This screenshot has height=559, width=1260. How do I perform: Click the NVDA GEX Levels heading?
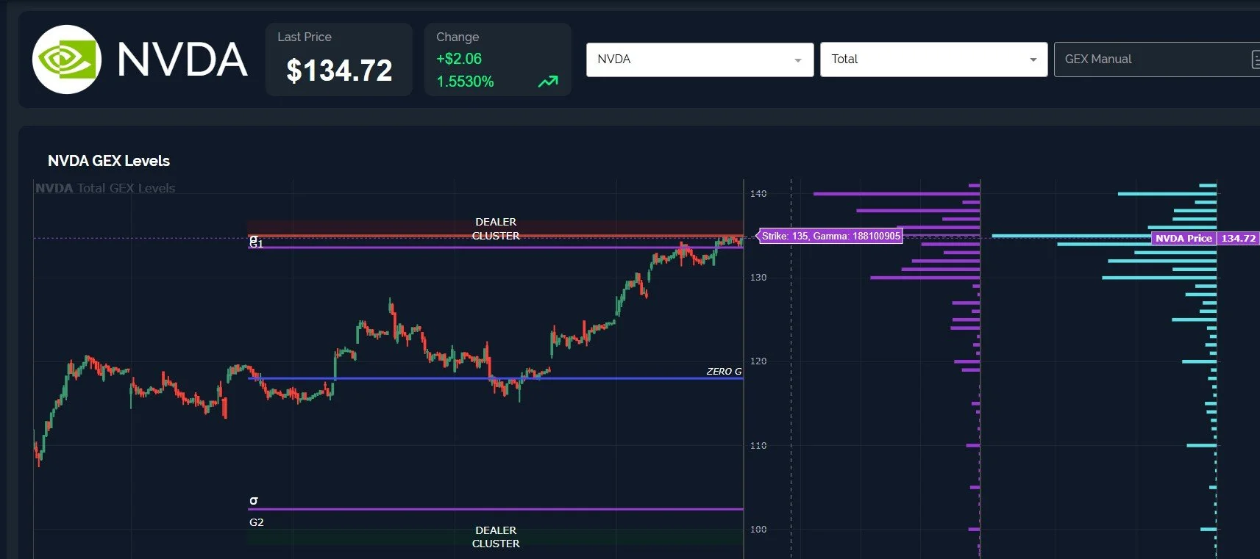coord(109,161)
